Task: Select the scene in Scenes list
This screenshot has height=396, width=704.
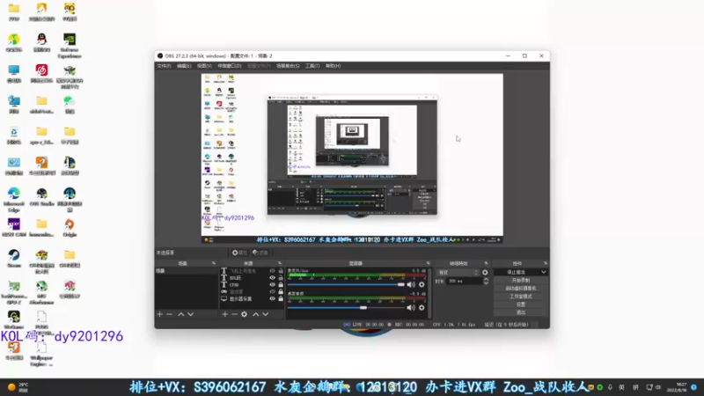Action: (187, 271)
